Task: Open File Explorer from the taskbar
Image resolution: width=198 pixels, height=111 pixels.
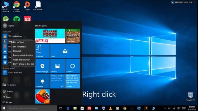Action: pyautogui.click(x=75, y=108)
